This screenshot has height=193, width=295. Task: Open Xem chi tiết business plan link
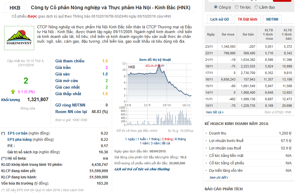coord(219,177)
